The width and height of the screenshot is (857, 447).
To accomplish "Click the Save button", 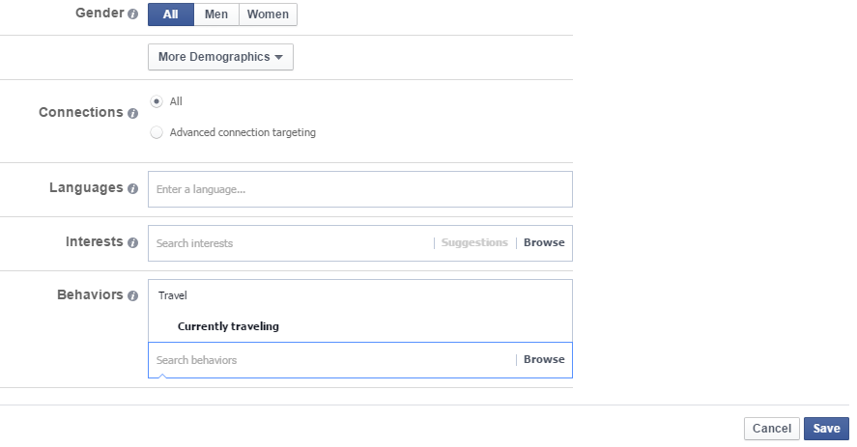I will pos(826,429).
